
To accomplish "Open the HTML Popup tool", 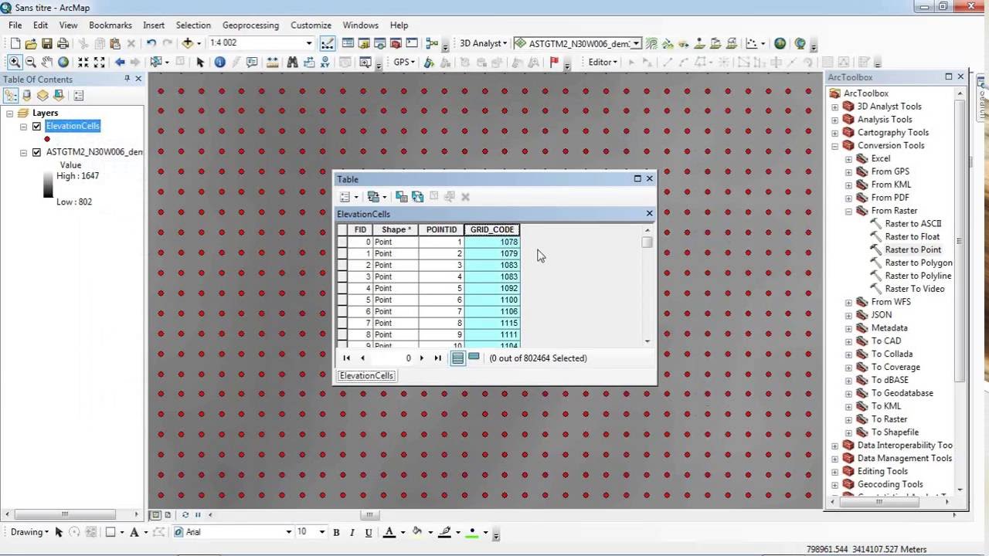I will click(252, 62).
